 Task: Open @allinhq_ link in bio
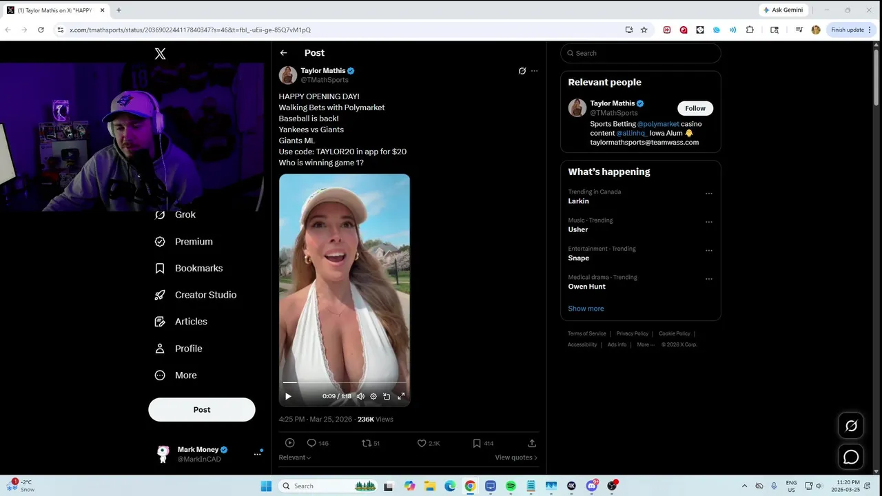pos(632,133)
